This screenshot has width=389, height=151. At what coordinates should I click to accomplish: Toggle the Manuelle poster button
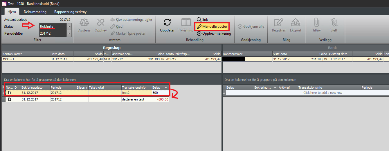(x=212, y=27)
